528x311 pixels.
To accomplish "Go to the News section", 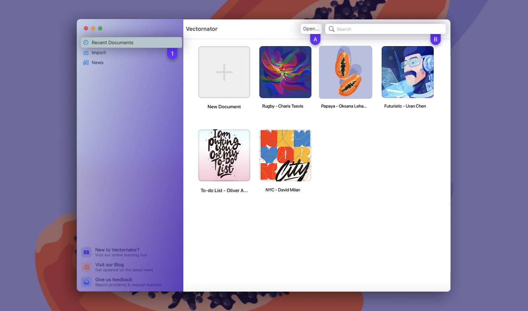I will click(131, 63).
